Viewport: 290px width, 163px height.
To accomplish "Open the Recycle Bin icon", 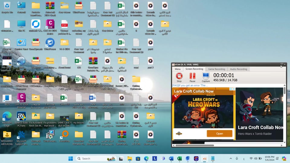I will pyautogui.click(x=7, y=8).
